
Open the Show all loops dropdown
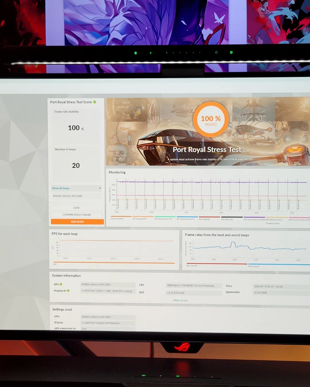pos(76,188)
